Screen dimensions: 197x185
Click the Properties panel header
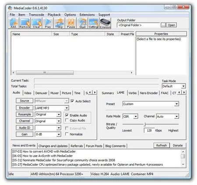[161, 34]
